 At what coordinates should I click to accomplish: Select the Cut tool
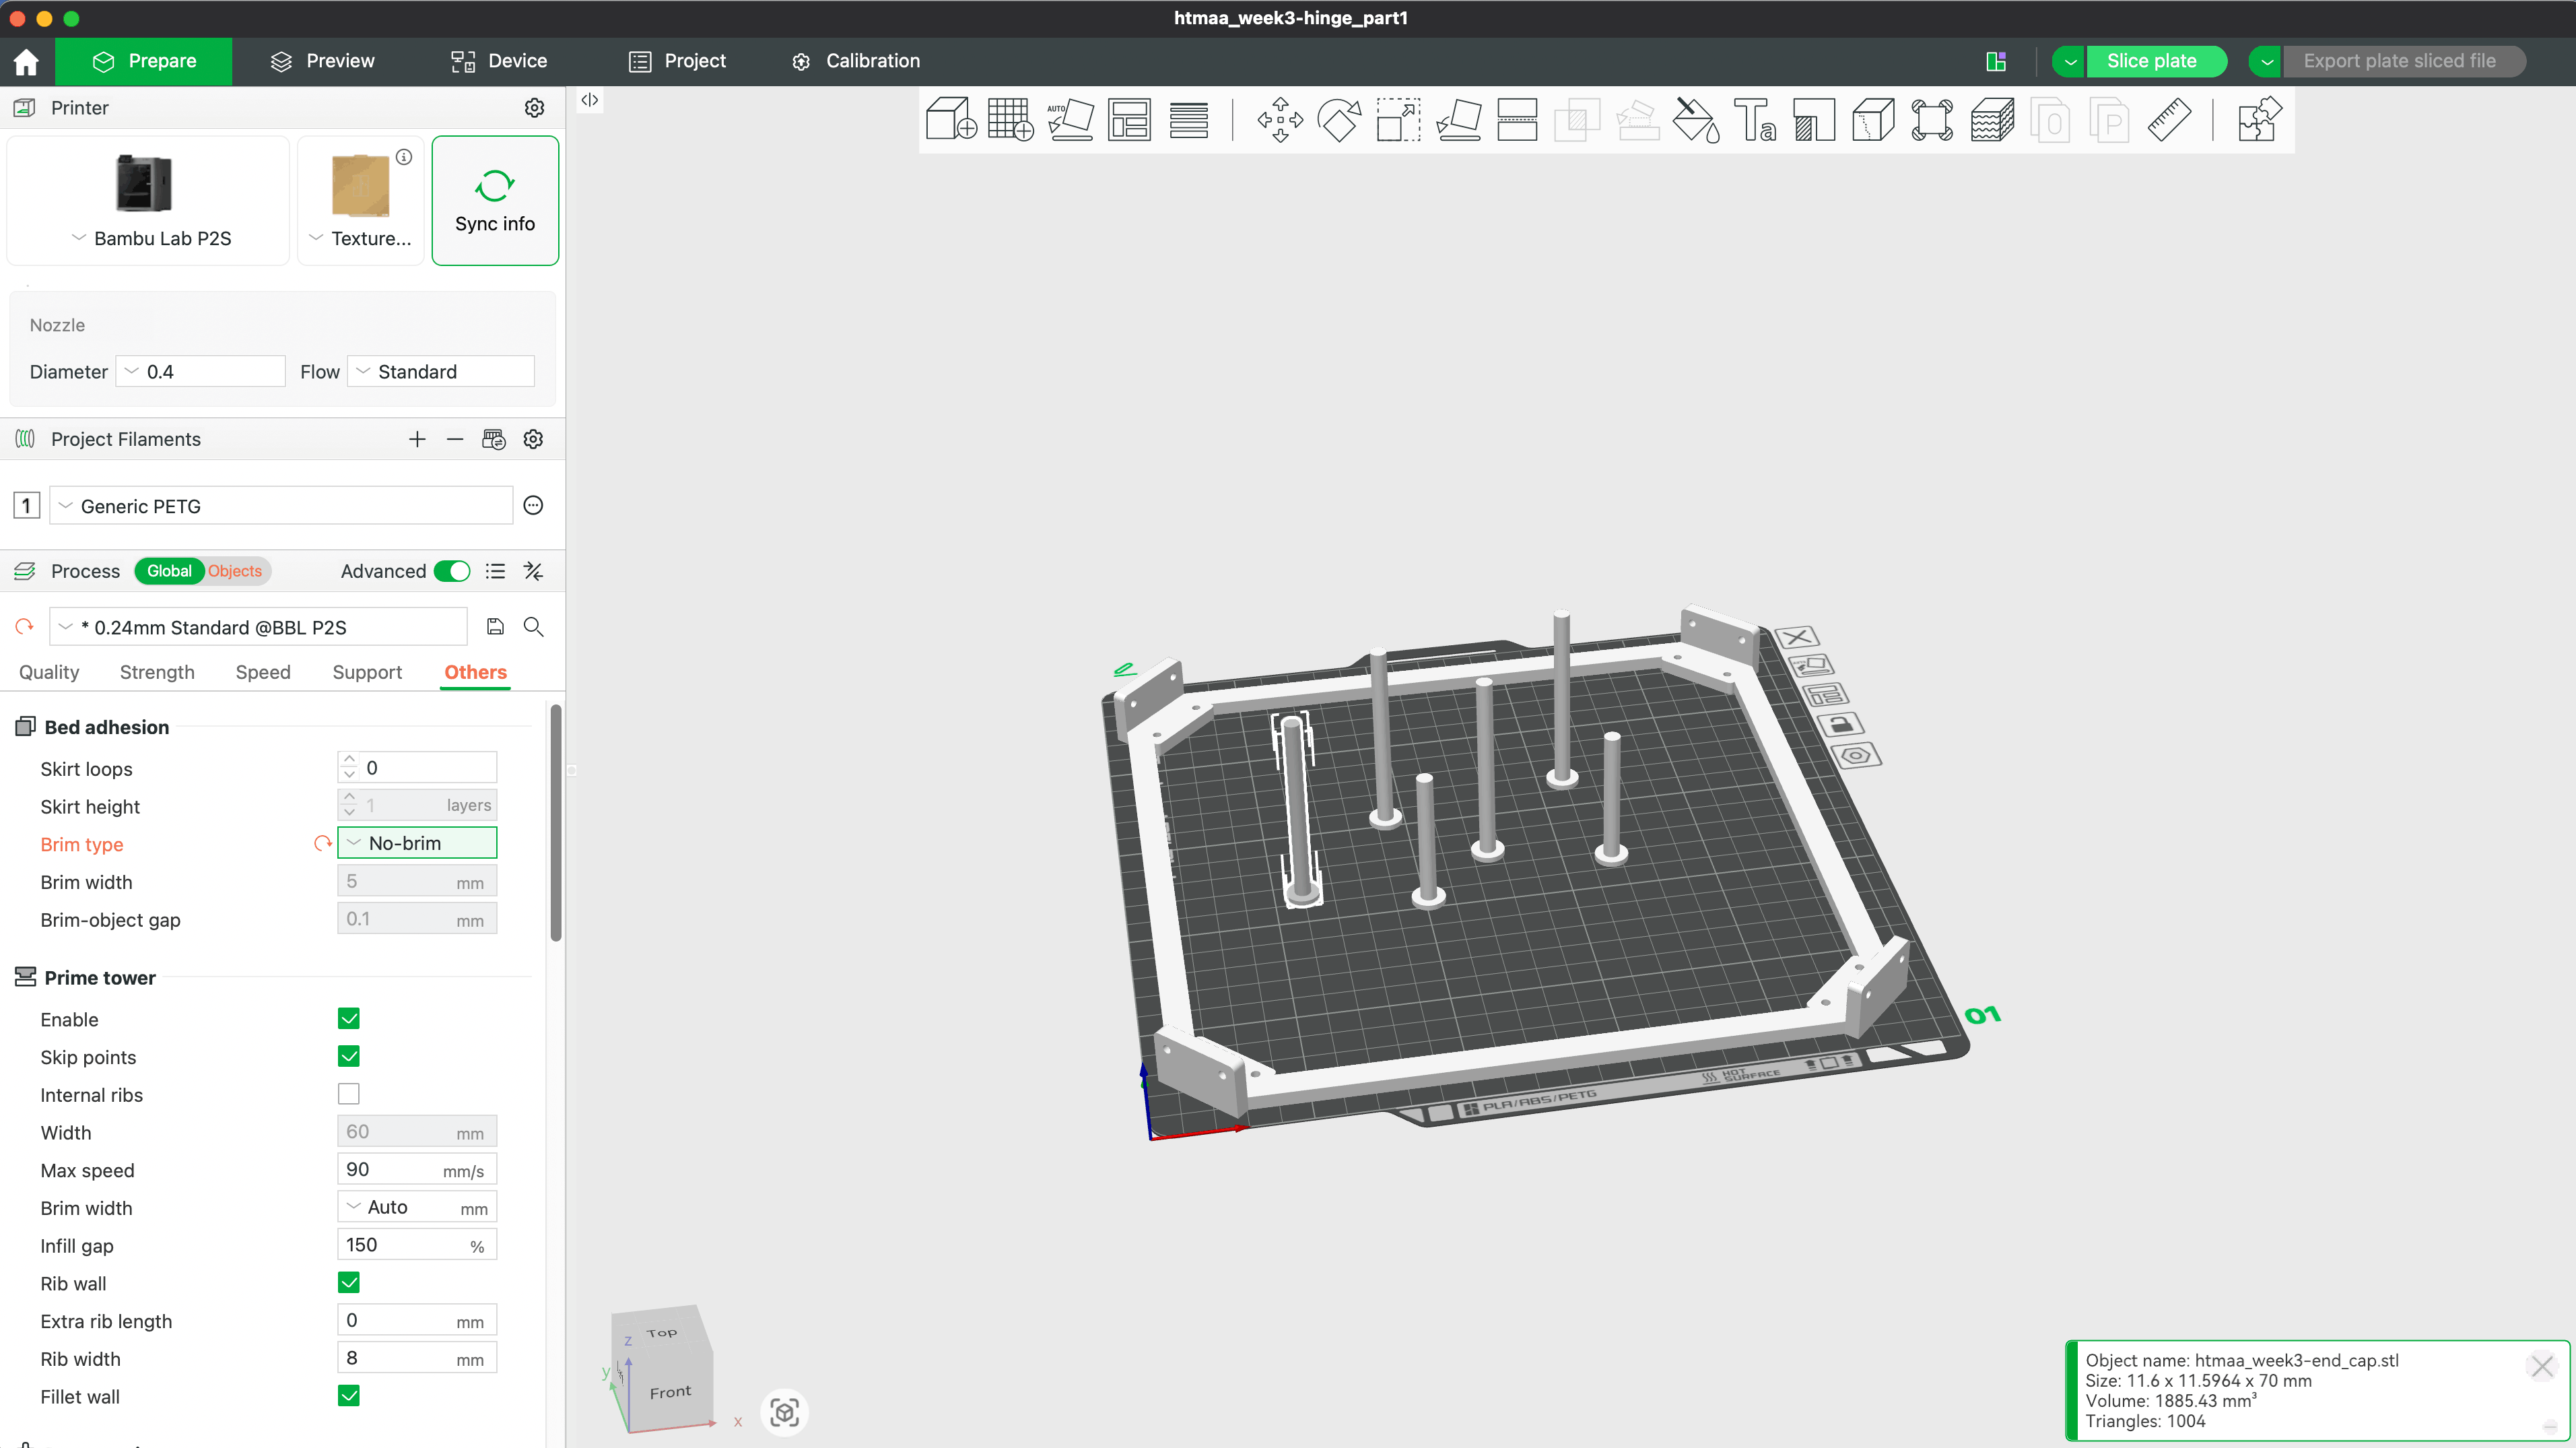[x=1517, y=120]
